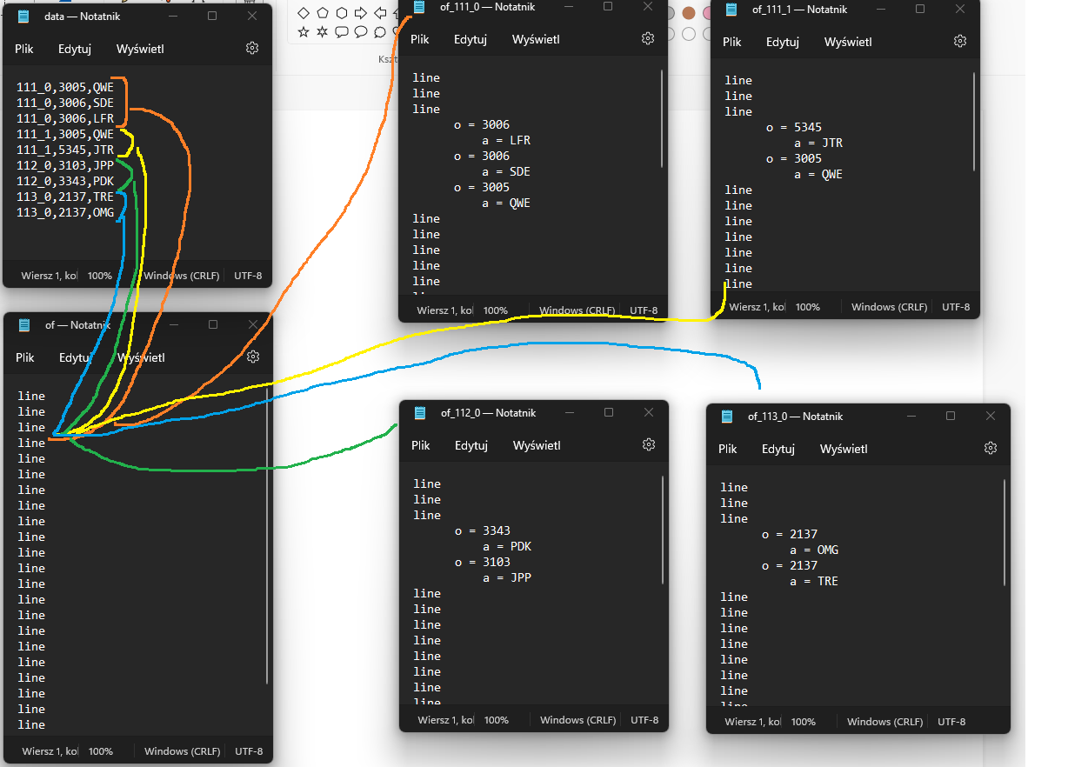Select the diamond shape in Paint
Image resolution: width=1068 pixels, height=767 pixels.
pyautogui.click(x=304, y=12)
